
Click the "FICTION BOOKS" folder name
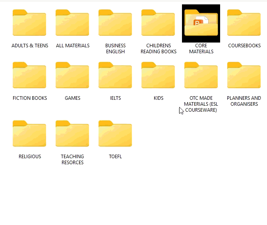(x=30, y=98)
